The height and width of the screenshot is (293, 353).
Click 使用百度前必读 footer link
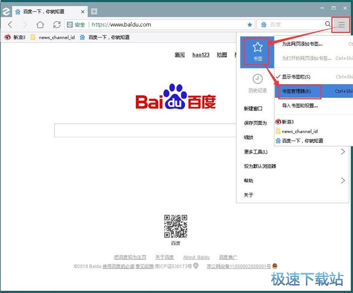pyautogui.click(x=119, y=266)
